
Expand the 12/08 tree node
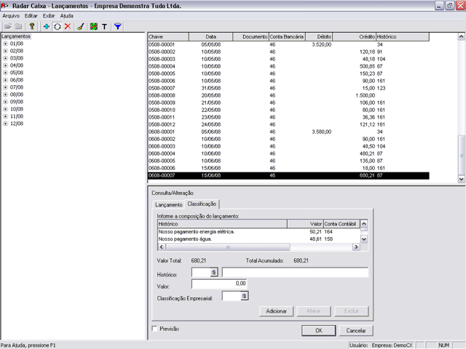[x=5, y=124]
